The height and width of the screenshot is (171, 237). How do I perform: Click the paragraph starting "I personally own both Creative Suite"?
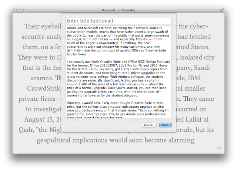(118, 78)
